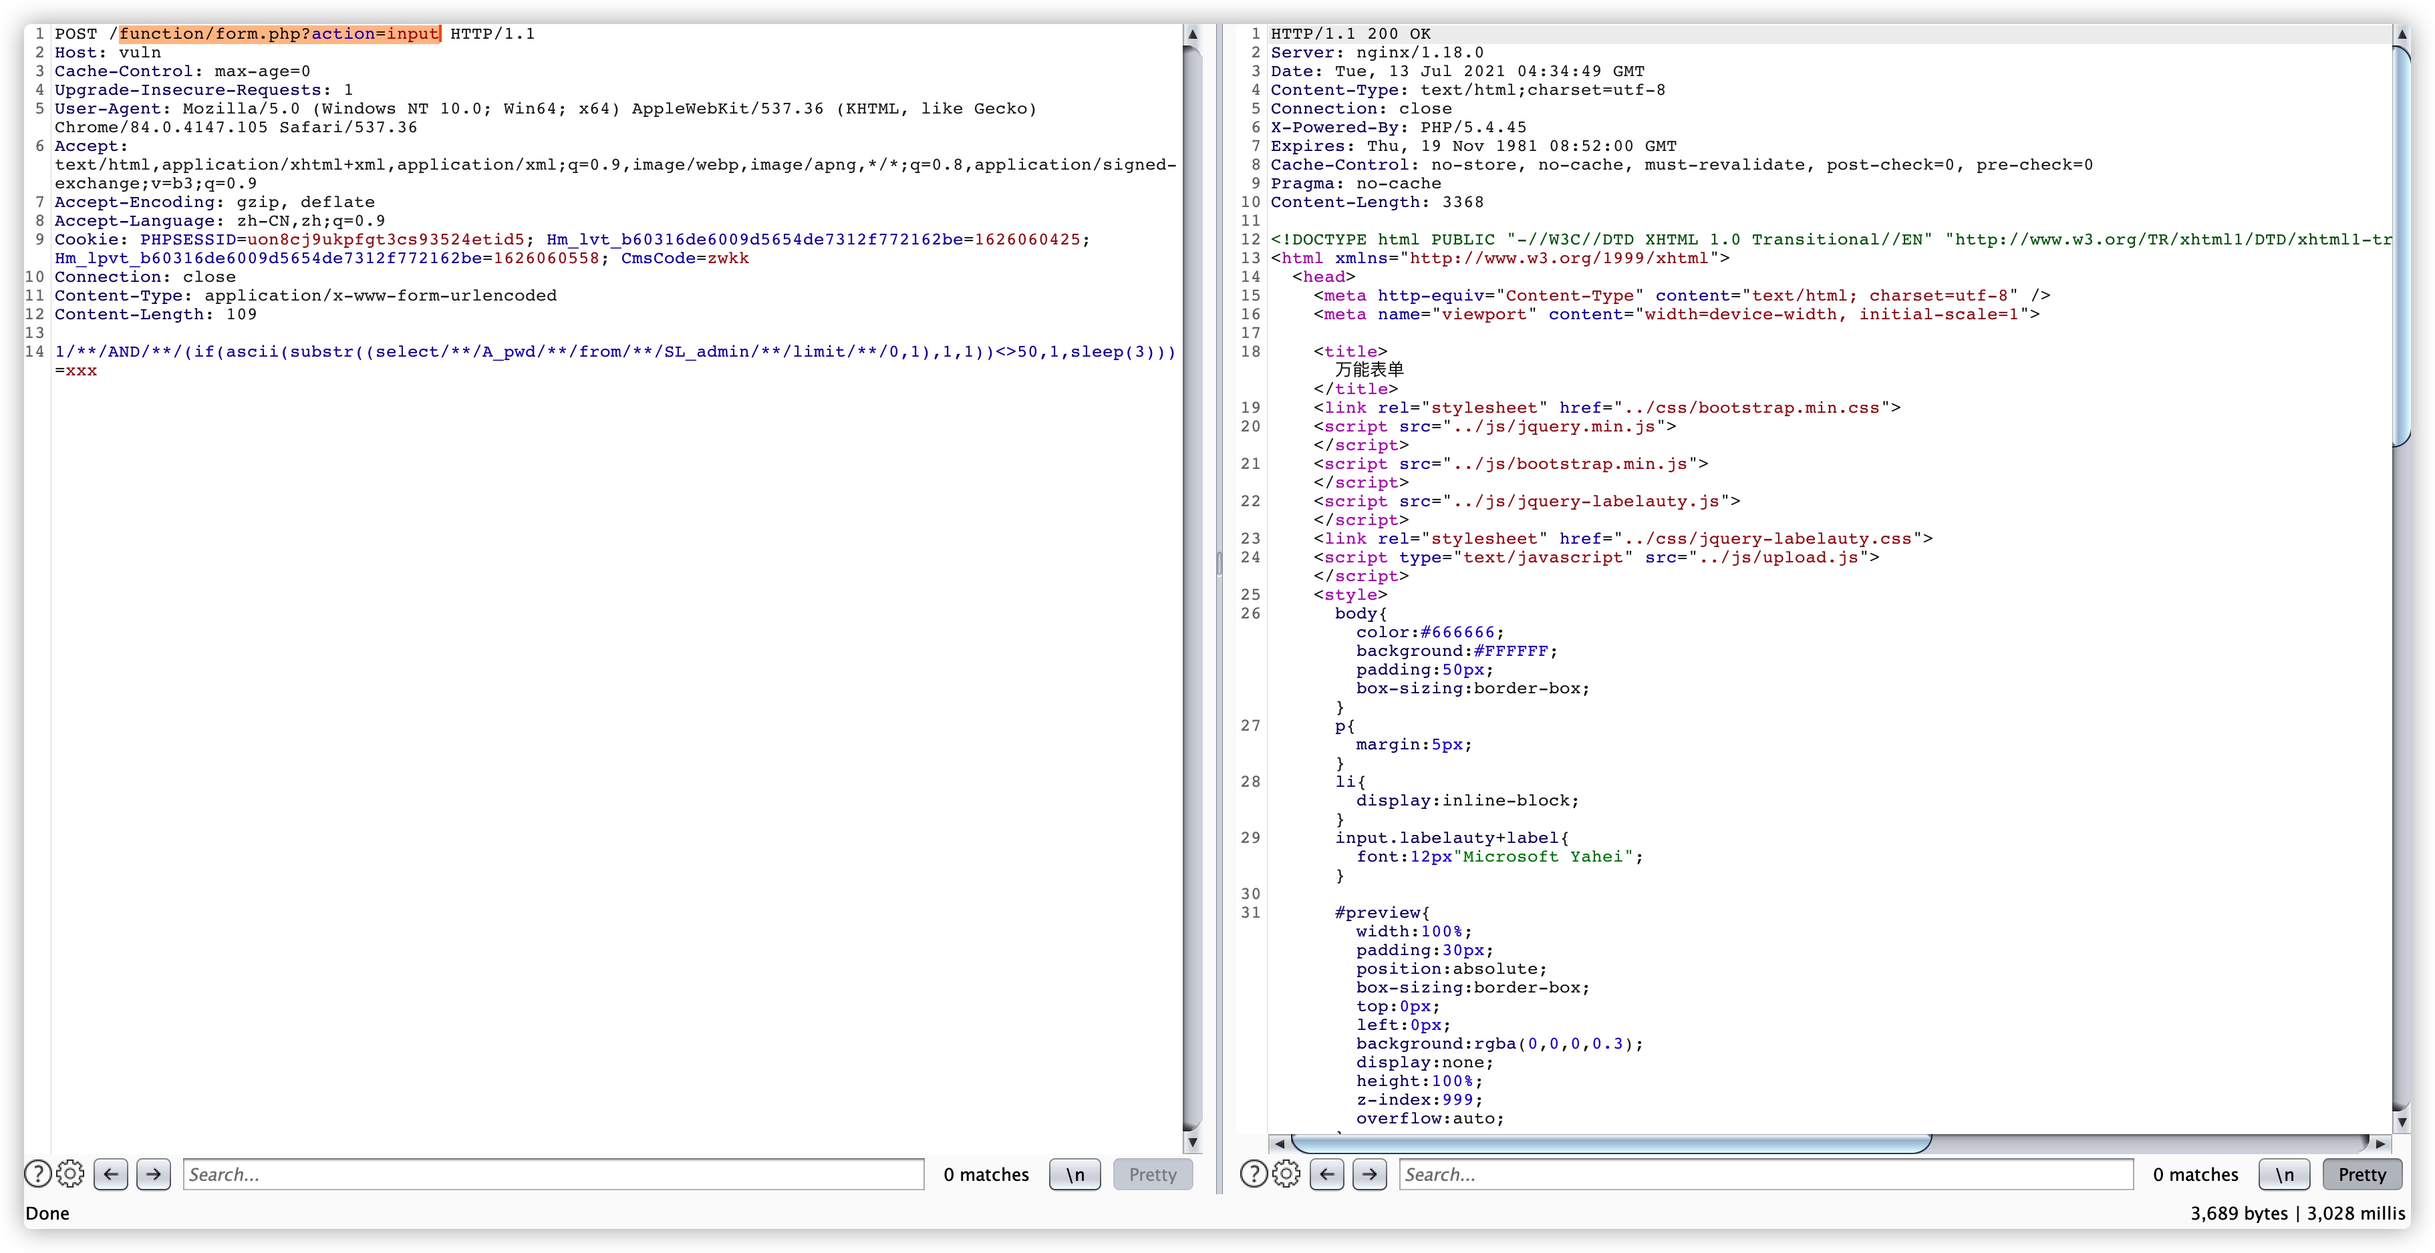Open help for the response search panel
The height and width of the screenshot is (1253, 2435).
(x=1254, y=1174)
